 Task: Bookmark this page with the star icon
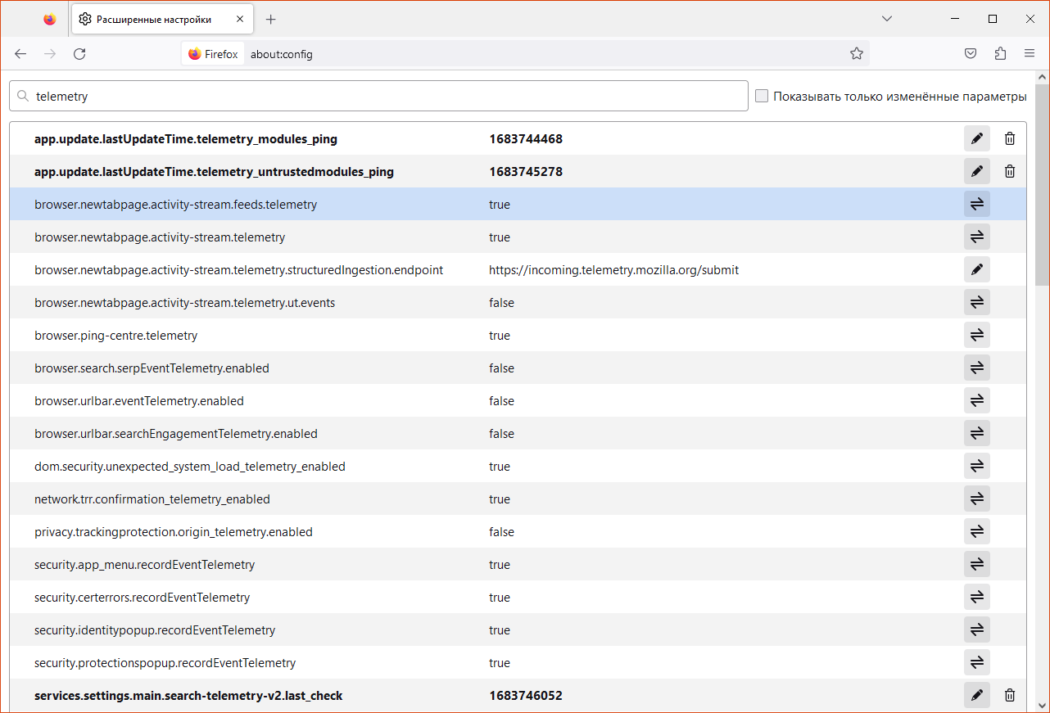(x=857, y=54)
